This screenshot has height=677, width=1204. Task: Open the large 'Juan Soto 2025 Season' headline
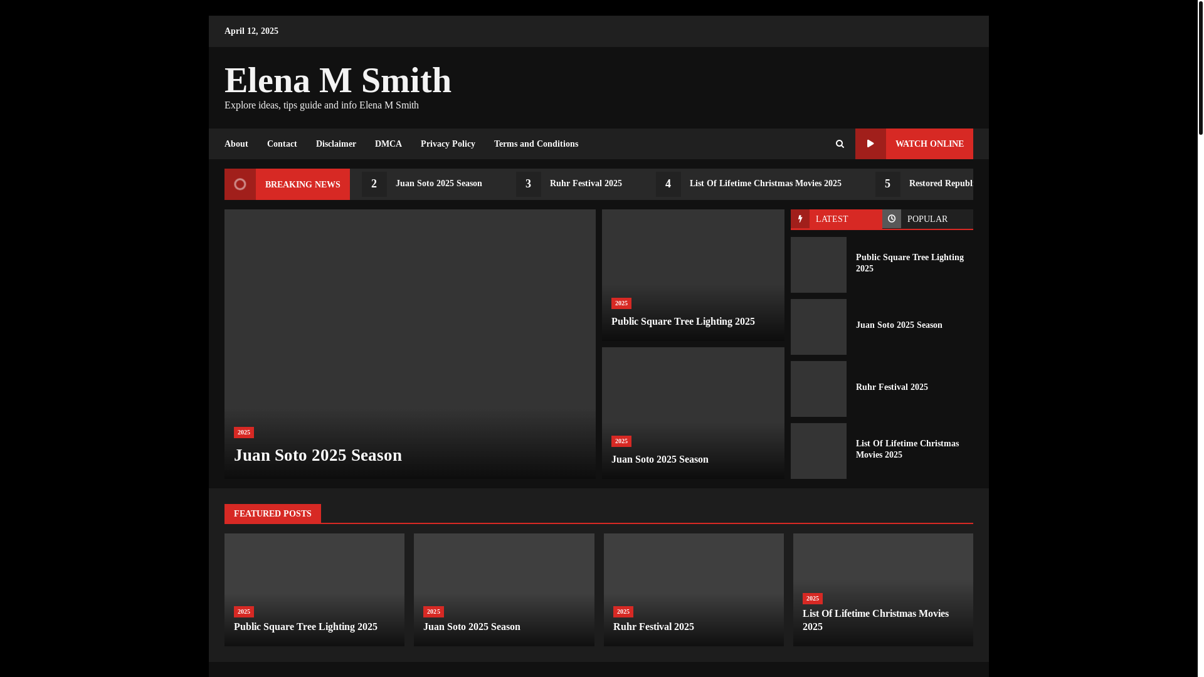click(318, 455)
